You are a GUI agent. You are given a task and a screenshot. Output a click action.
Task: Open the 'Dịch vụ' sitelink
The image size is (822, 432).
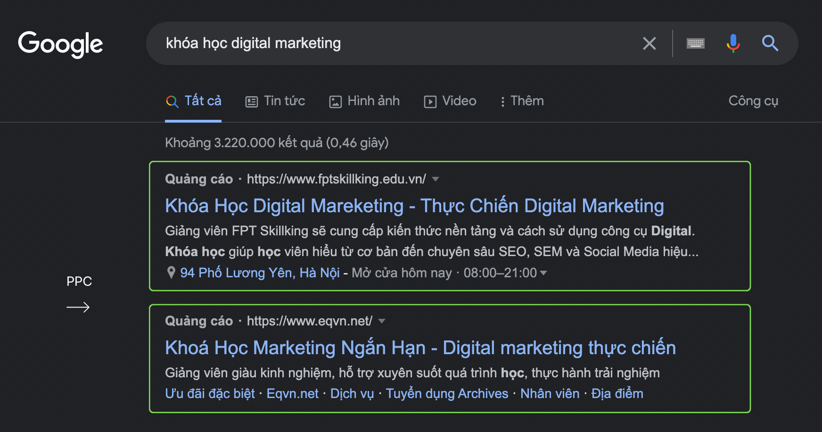coord(352,394)
